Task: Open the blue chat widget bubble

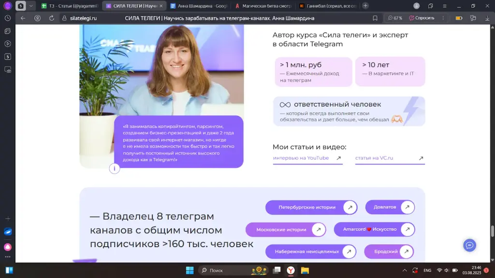Action: 469,245
